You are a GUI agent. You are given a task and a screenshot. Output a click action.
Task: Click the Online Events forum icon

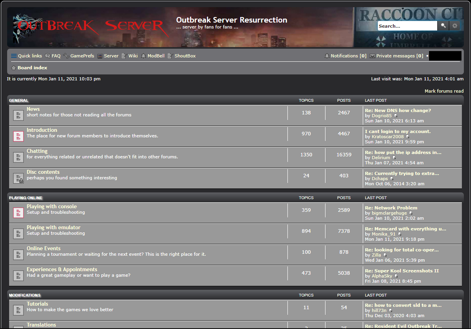coord(18,255)
